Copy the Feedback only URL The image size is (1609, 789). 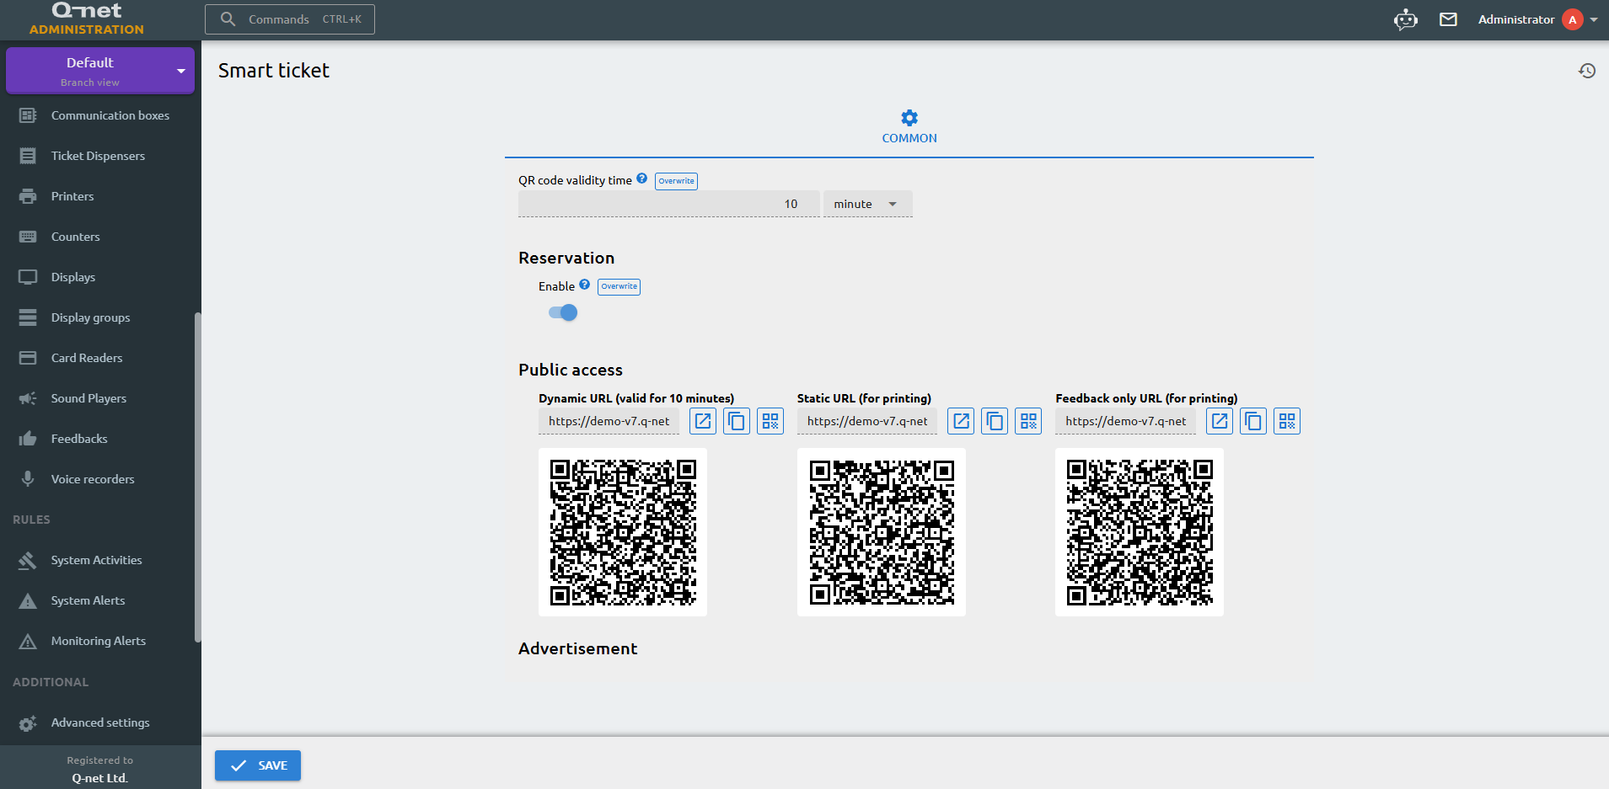point(1253,421)
